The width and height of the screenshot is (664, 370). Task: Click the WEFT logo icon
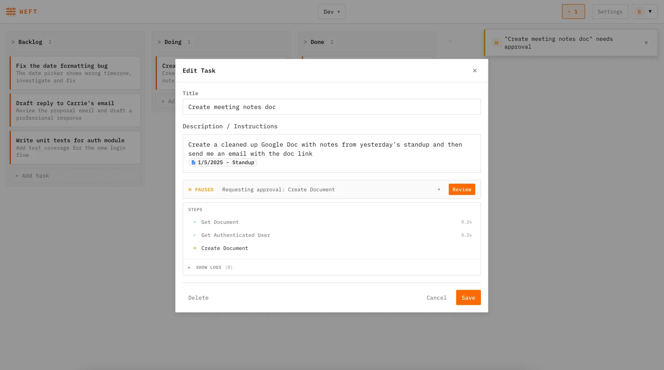click(x=11, y=11)
